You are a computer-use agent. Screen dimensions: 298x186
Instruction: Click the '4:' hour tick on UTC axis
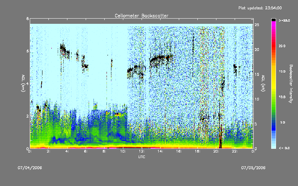[67, 151]
